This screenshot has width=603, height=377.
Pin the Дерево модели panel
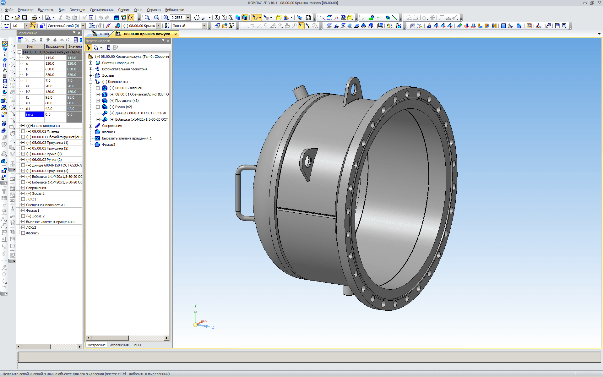[x=163, y=41]
